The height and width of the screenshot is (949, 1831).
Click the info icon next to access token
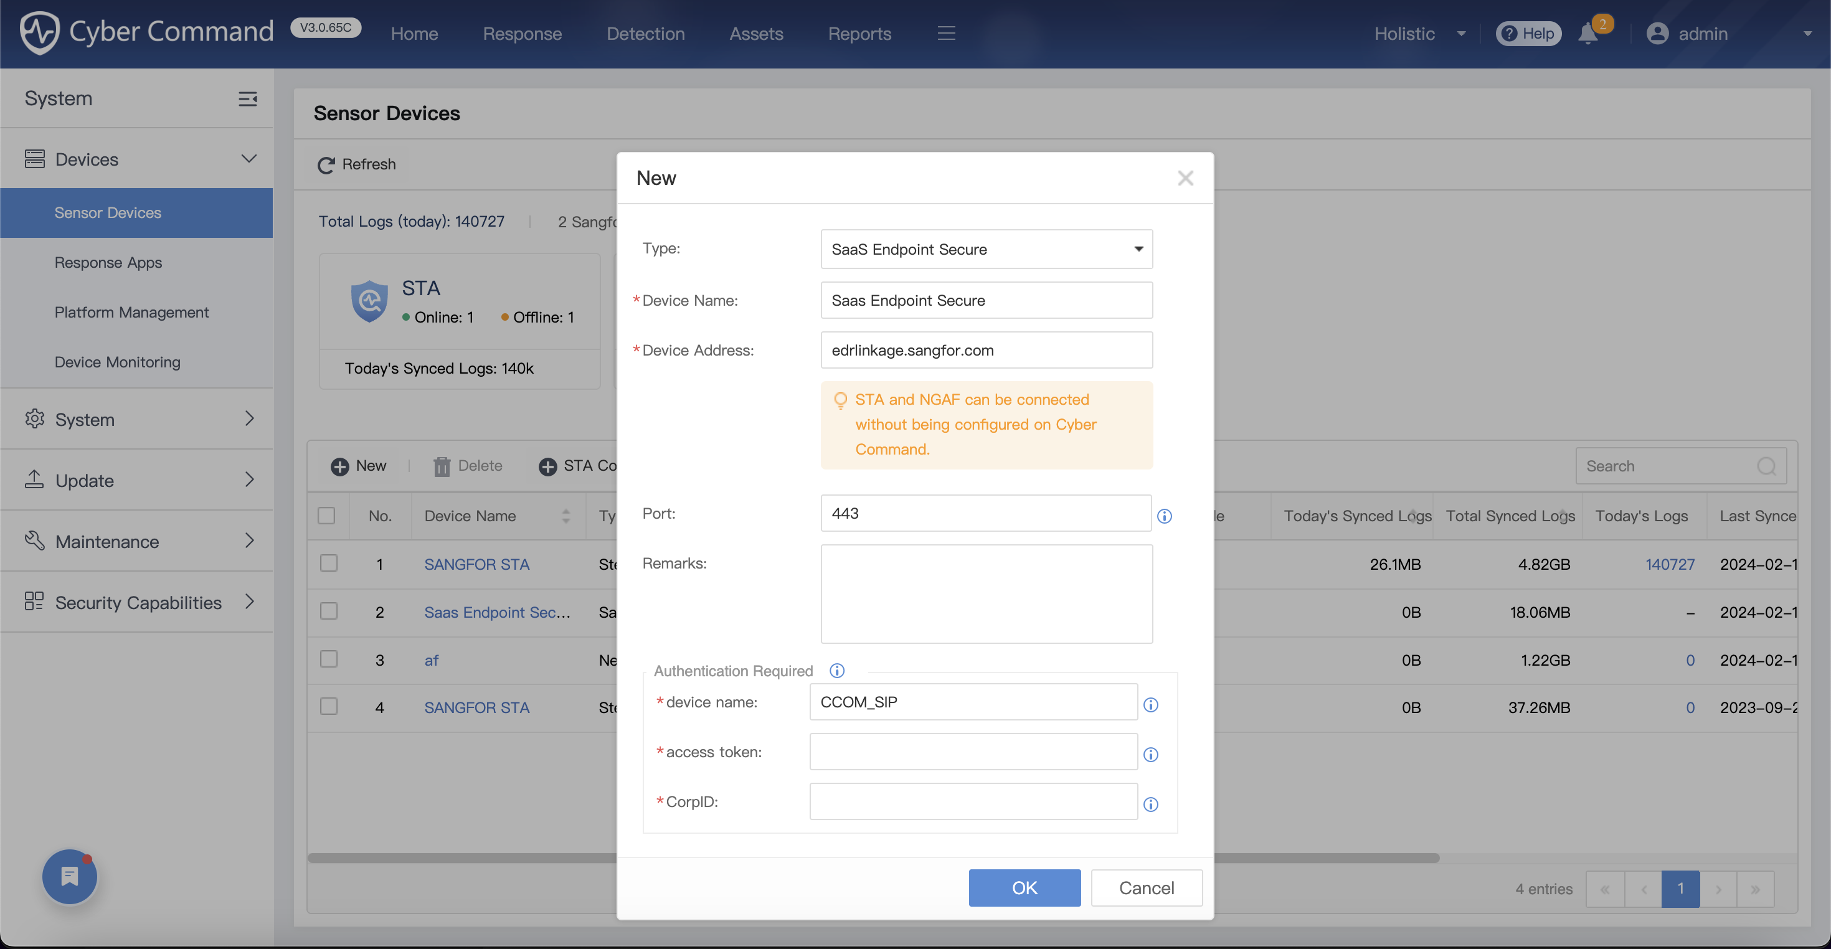click(1151, 754)
